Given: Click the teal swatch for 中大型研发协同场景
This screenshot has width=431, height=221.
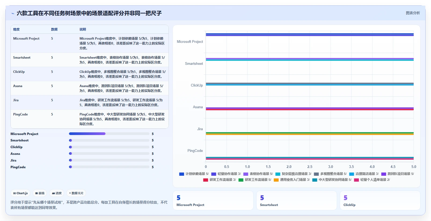Looking at the screenshot, I should click(315, 180).
